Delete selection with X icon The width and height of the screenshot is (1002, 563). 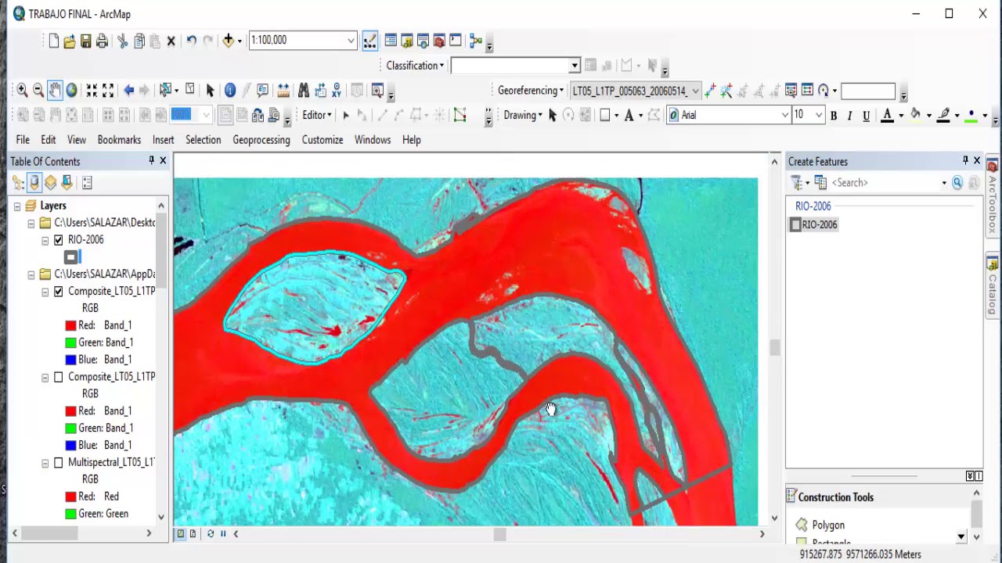pos(171,41)
